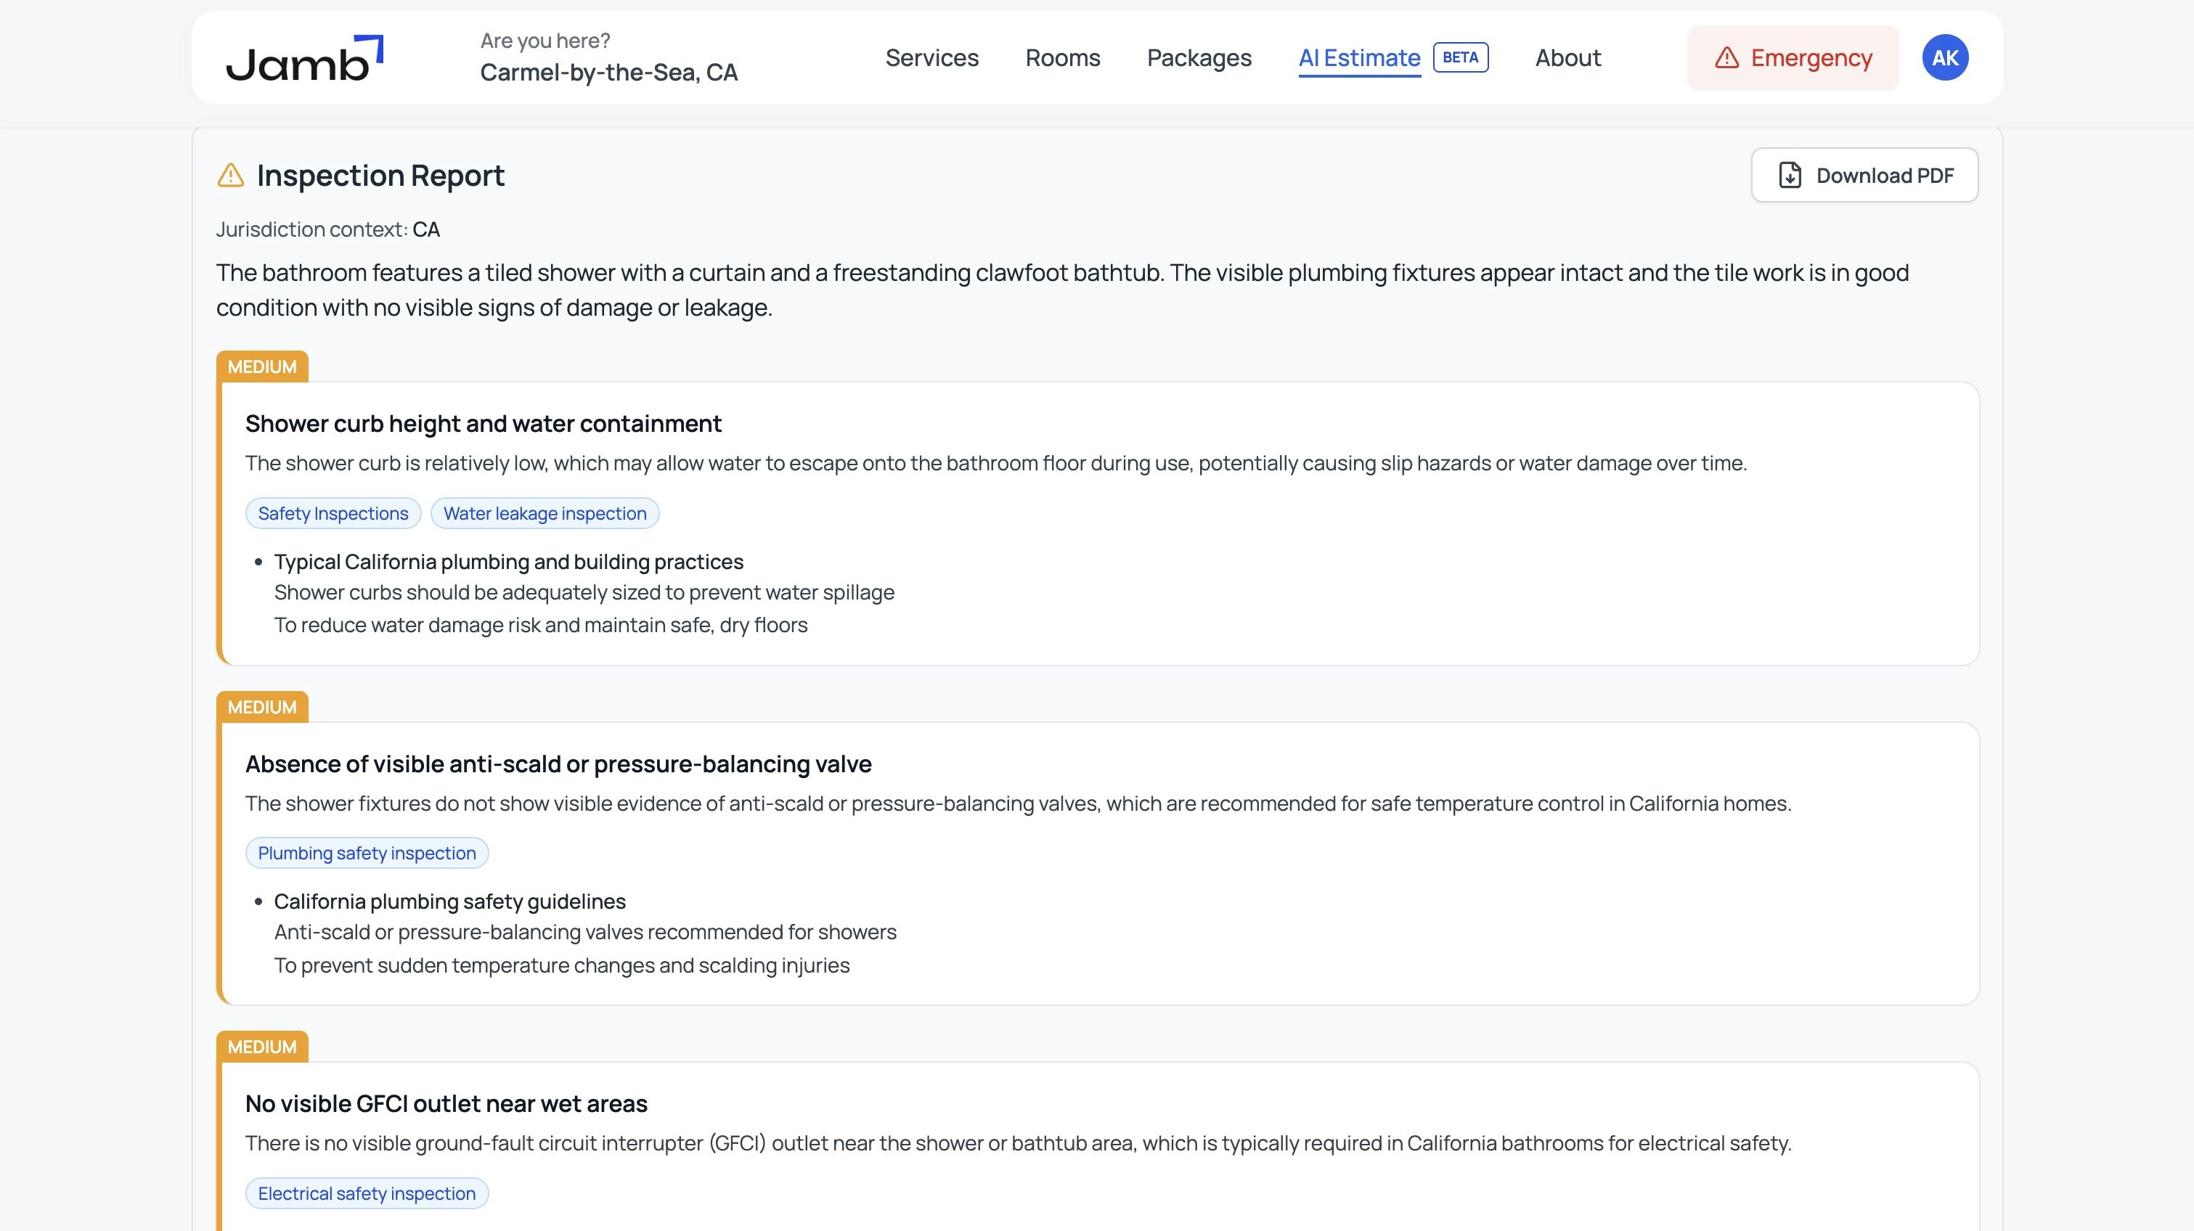This screenshot has height=1231, width=2194.
Task: Click the Are you here? prompt
Action: point(545,41)
